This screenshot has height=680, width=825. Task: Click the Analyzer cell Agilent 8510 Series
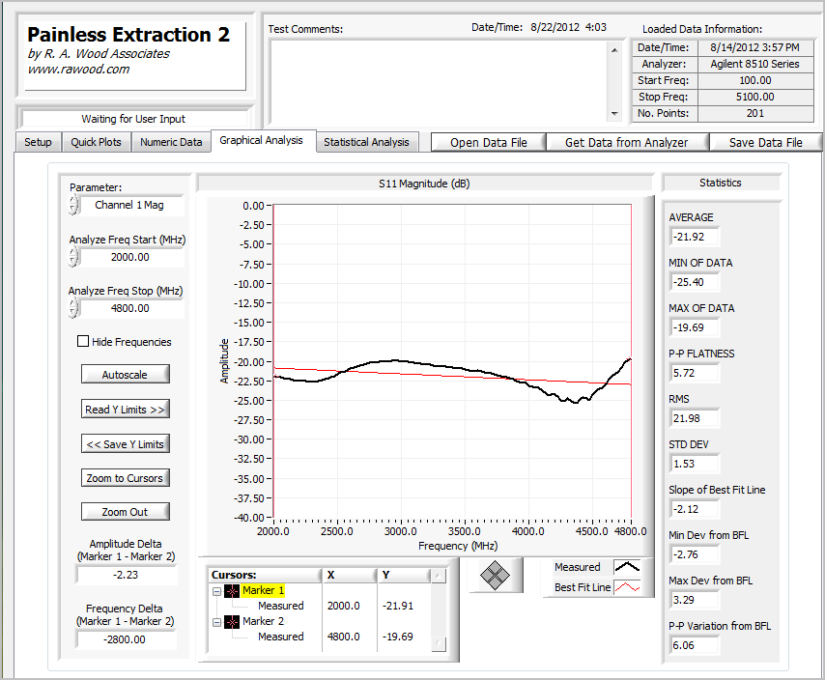[x=755, y=64]
